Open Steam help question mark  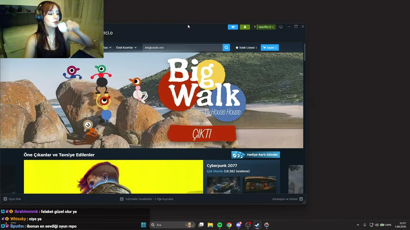coord(255,27)
